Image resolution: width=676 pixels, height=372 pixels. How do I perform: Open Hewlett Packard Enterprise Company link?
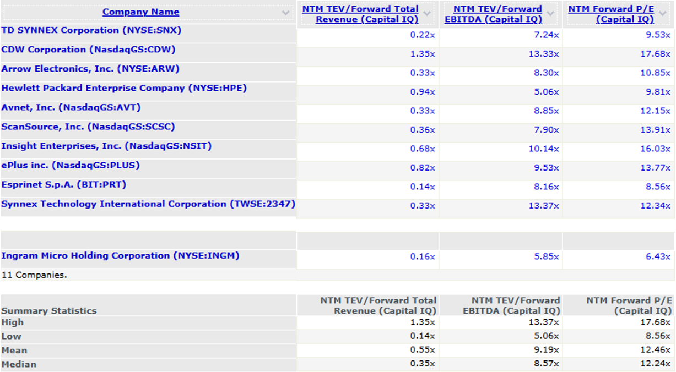(124, 88)
